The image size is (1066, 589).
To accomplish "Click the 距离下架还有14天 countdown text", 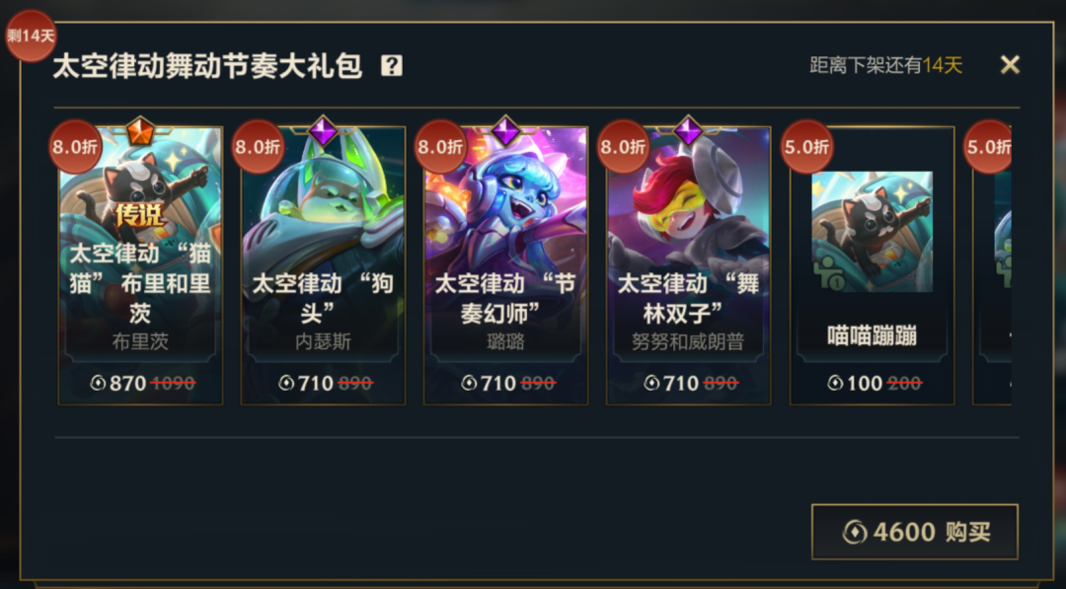I will pos(885,65).
